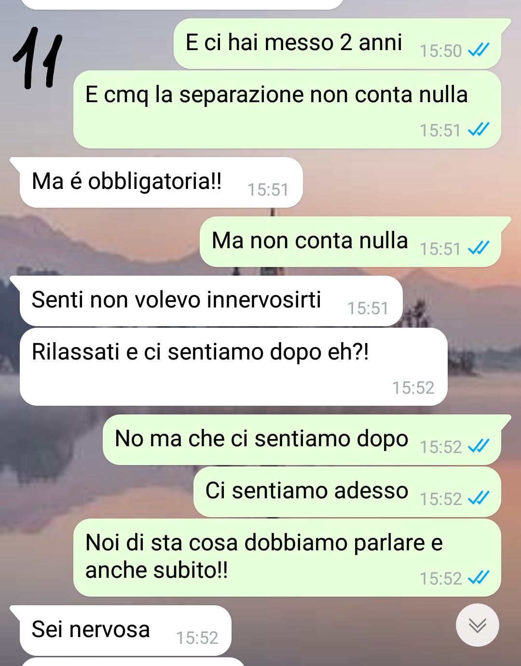Tap the 'Ci sentiamo adesso' message text
The width and height of the screenshot is (521, 666).
(x=307, y=491)
